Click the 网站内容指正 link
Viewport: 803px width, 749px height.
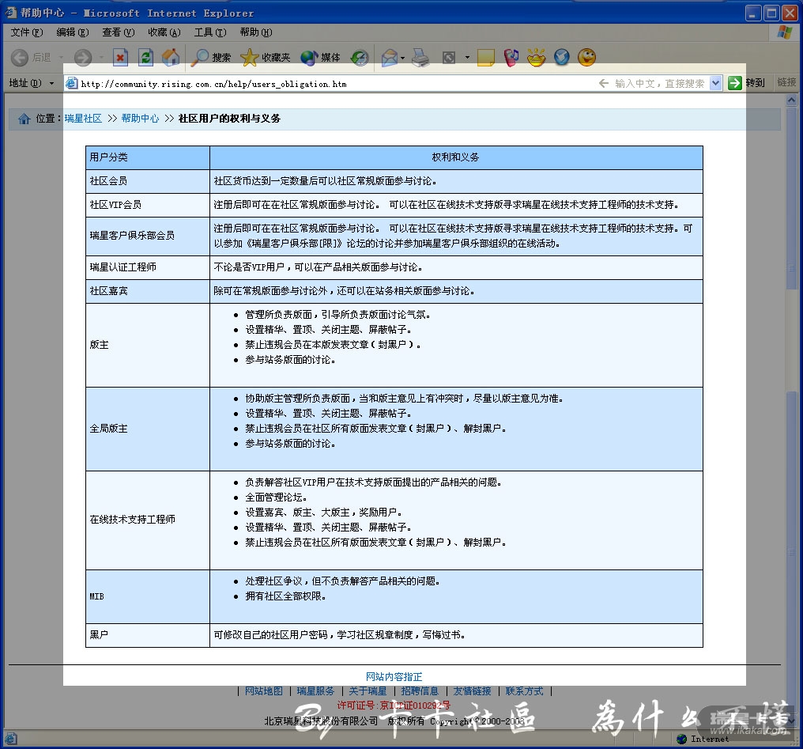pyautogui.click(x=394, y=677)
